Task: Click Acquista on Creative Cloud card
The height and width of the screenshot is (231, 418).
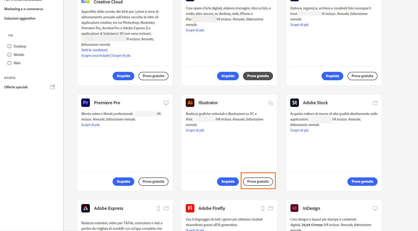Action: pyautogui.click(x=123, y=76)
